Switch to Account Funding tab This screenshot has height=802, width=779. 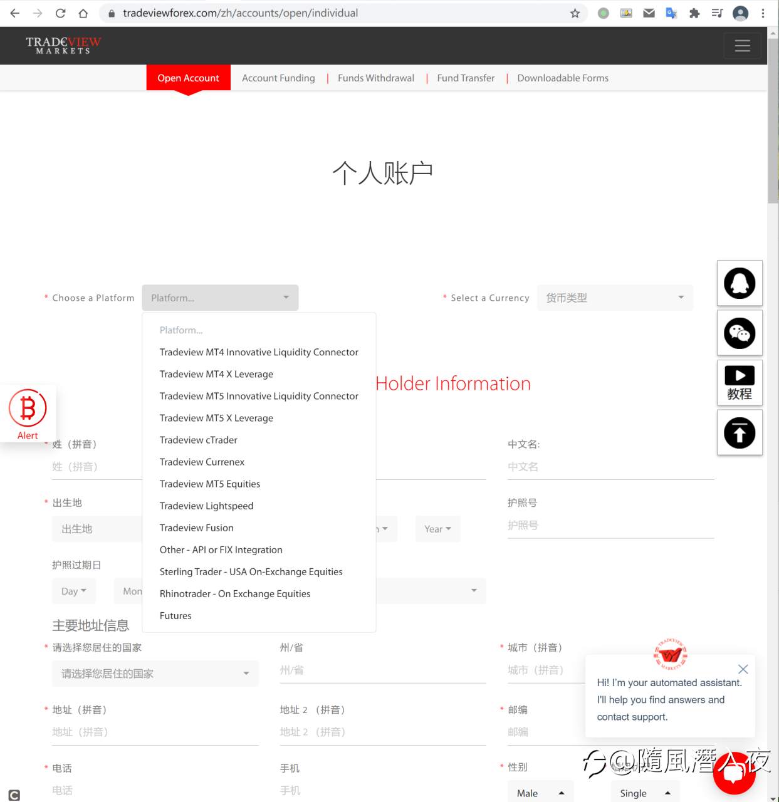coord(278,78)
